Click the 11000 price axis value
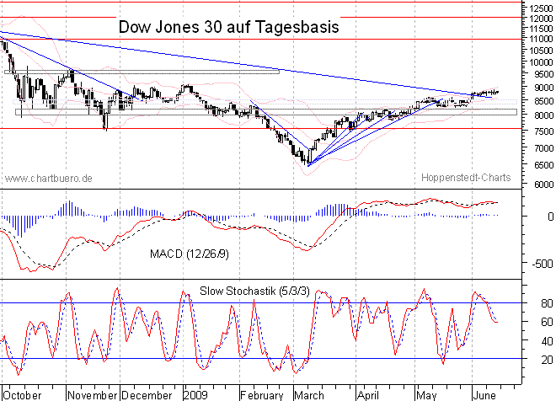 click(x=541, y=39)
